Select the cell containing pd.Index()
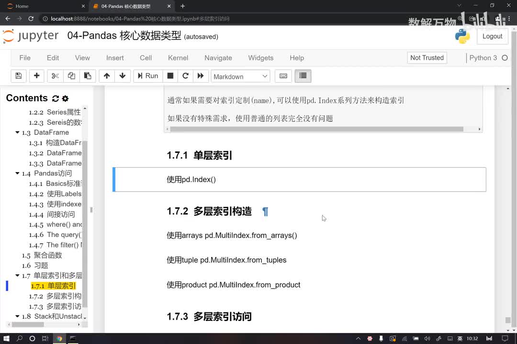Viewport: 517px width, 344px height. (x=299, y=180)
